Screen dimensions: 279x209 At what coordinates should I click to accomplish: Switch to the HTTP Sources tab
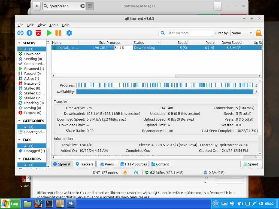click(x=134, y=164)
